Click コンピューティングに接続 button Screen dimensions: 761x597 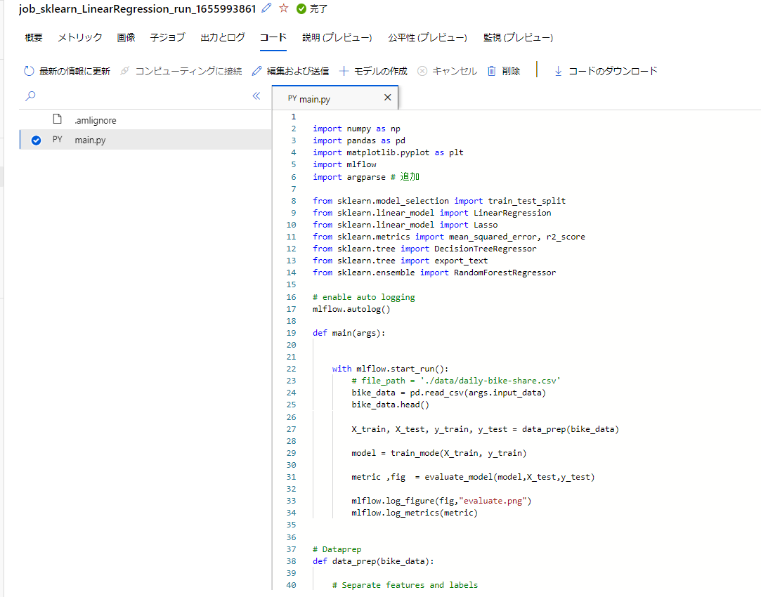click(x=181, y=71)
